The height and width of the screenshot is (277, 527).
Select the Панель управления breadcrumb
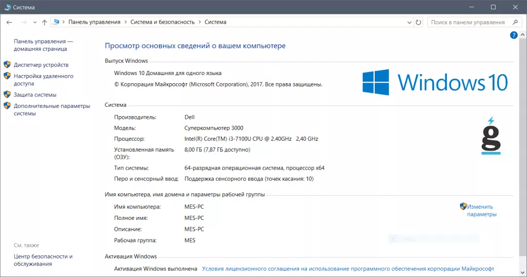click(x=95, y=22)
